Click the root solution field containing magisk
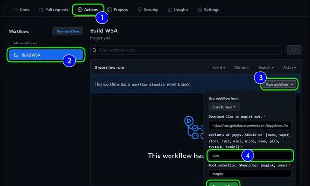Image resolution: width=310 pixels, height=186 pixels. 250,174
